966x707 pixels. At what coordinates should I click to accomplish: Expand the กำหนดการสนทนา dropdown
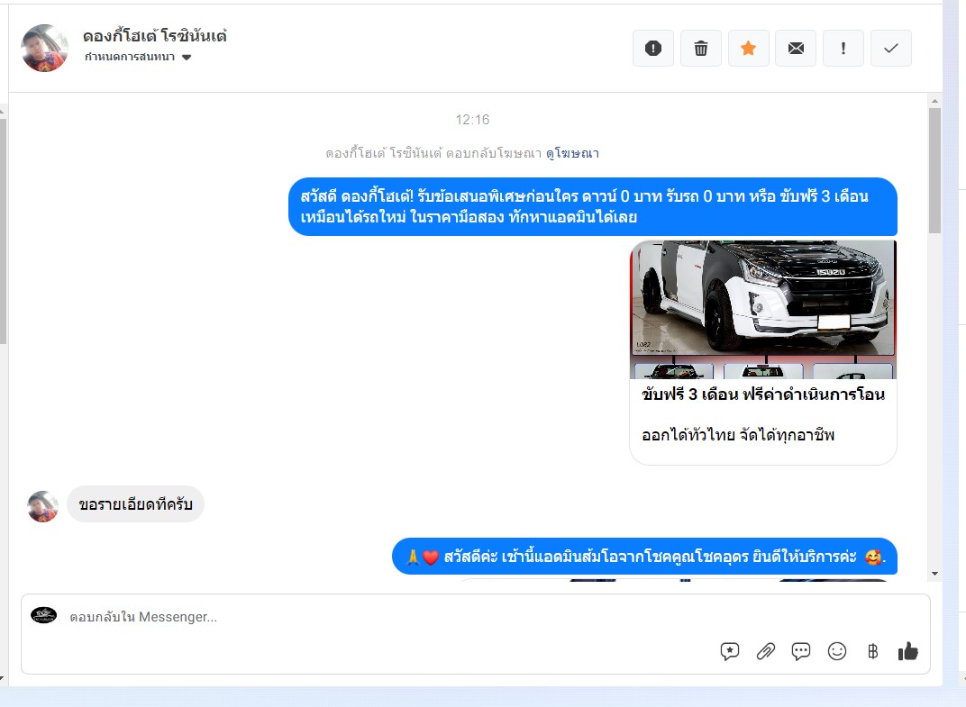[x=138, y=58]
